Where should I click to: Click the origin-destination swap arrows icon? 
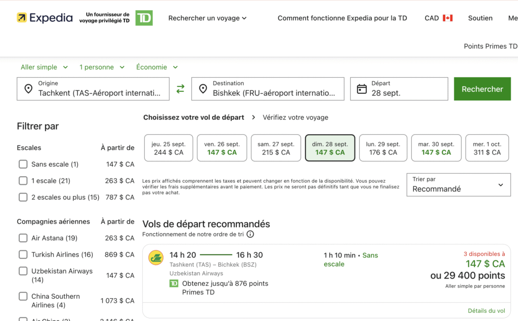[180, 89]
